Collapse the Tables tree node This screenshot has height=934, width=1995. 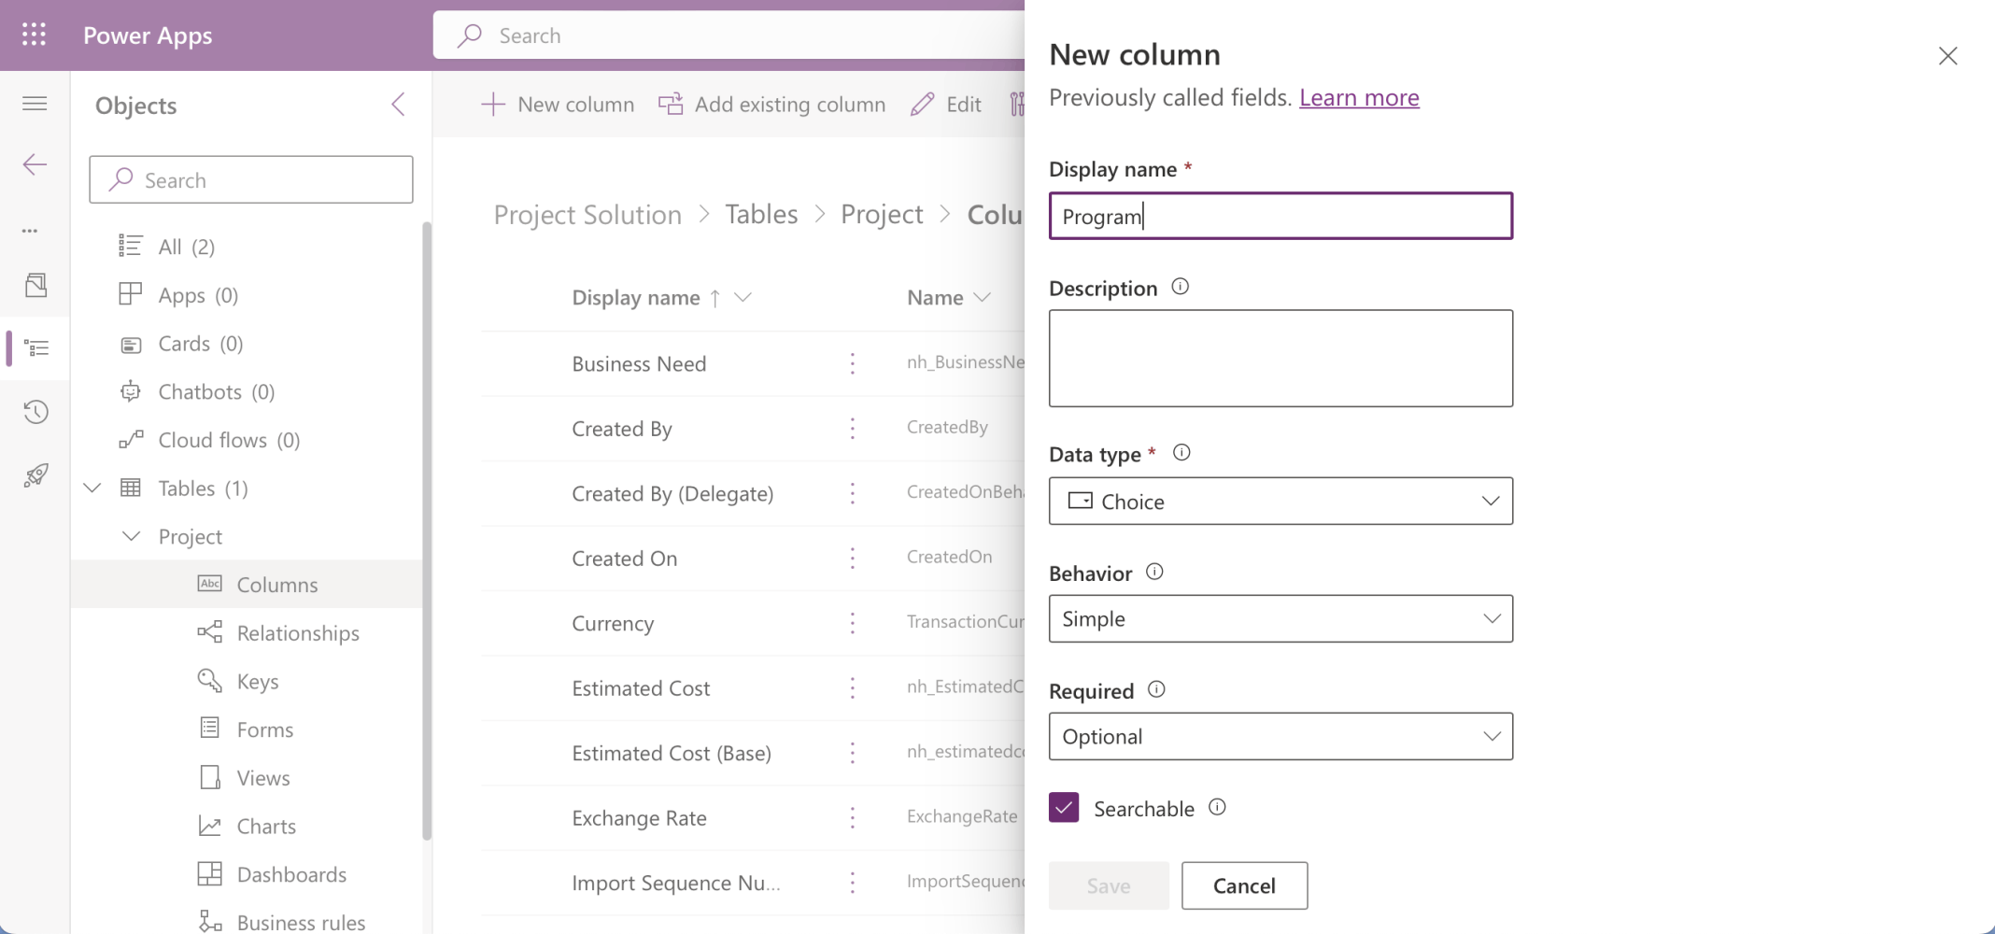coord(92,488)
